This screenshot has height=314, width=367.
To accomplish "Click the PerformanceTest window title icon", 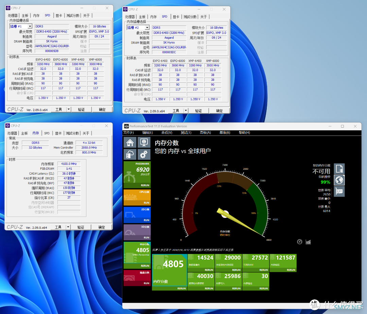I will [126, 126].
